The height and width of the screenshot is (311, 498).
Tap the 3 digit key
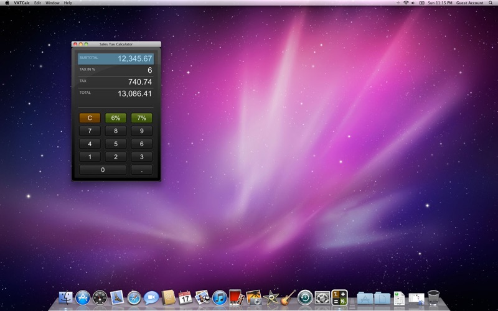(142, 157)
